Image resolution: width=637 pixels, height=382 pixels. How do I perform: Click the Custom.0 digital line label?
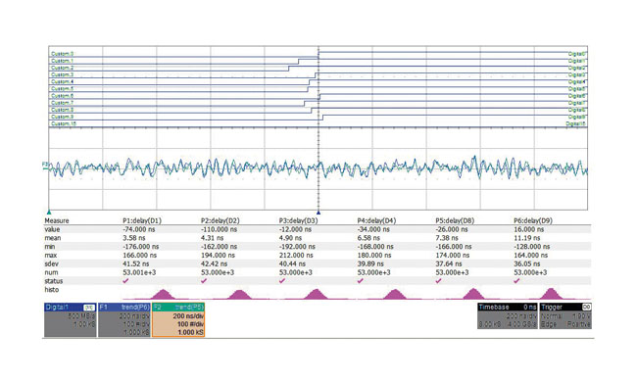click(62, 54)
